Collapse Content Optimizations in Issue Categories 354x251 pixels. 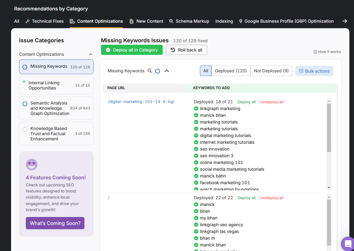91,54
